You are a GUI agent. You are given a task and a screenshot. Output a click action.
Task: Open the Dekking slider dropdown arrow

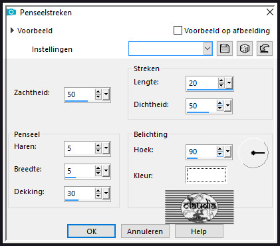(x=106, y=193)
